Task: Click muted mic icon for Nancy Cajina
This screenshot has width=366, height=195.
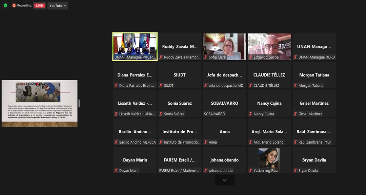Action: (x=250, y=114)
